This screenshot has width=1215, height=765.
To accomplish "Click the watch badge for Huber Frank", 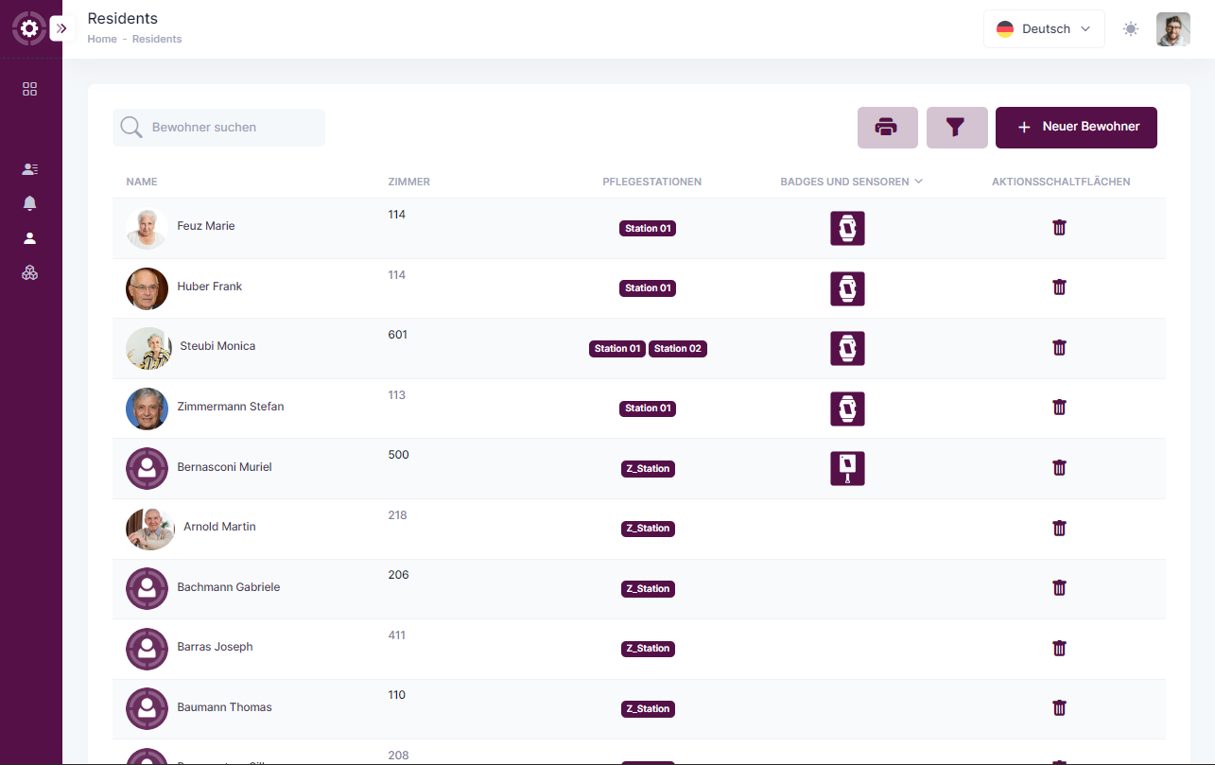I will 847,288.
